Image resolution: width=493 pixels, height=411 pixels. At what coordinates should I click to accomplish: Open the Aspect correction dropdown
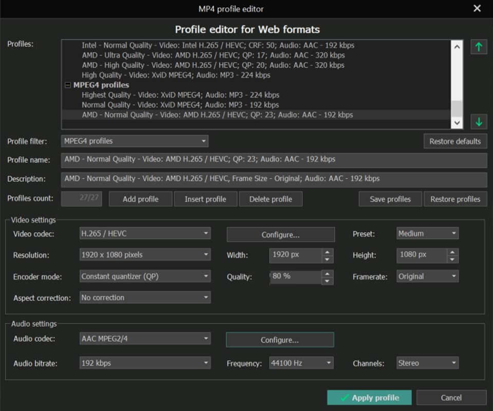[x=145, y=297]
